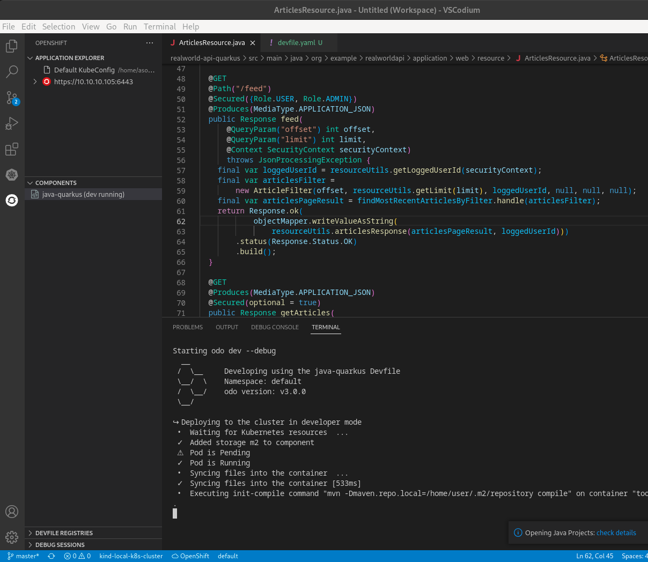
Task: Open the Run and Debug view
Action: point(12,124)
